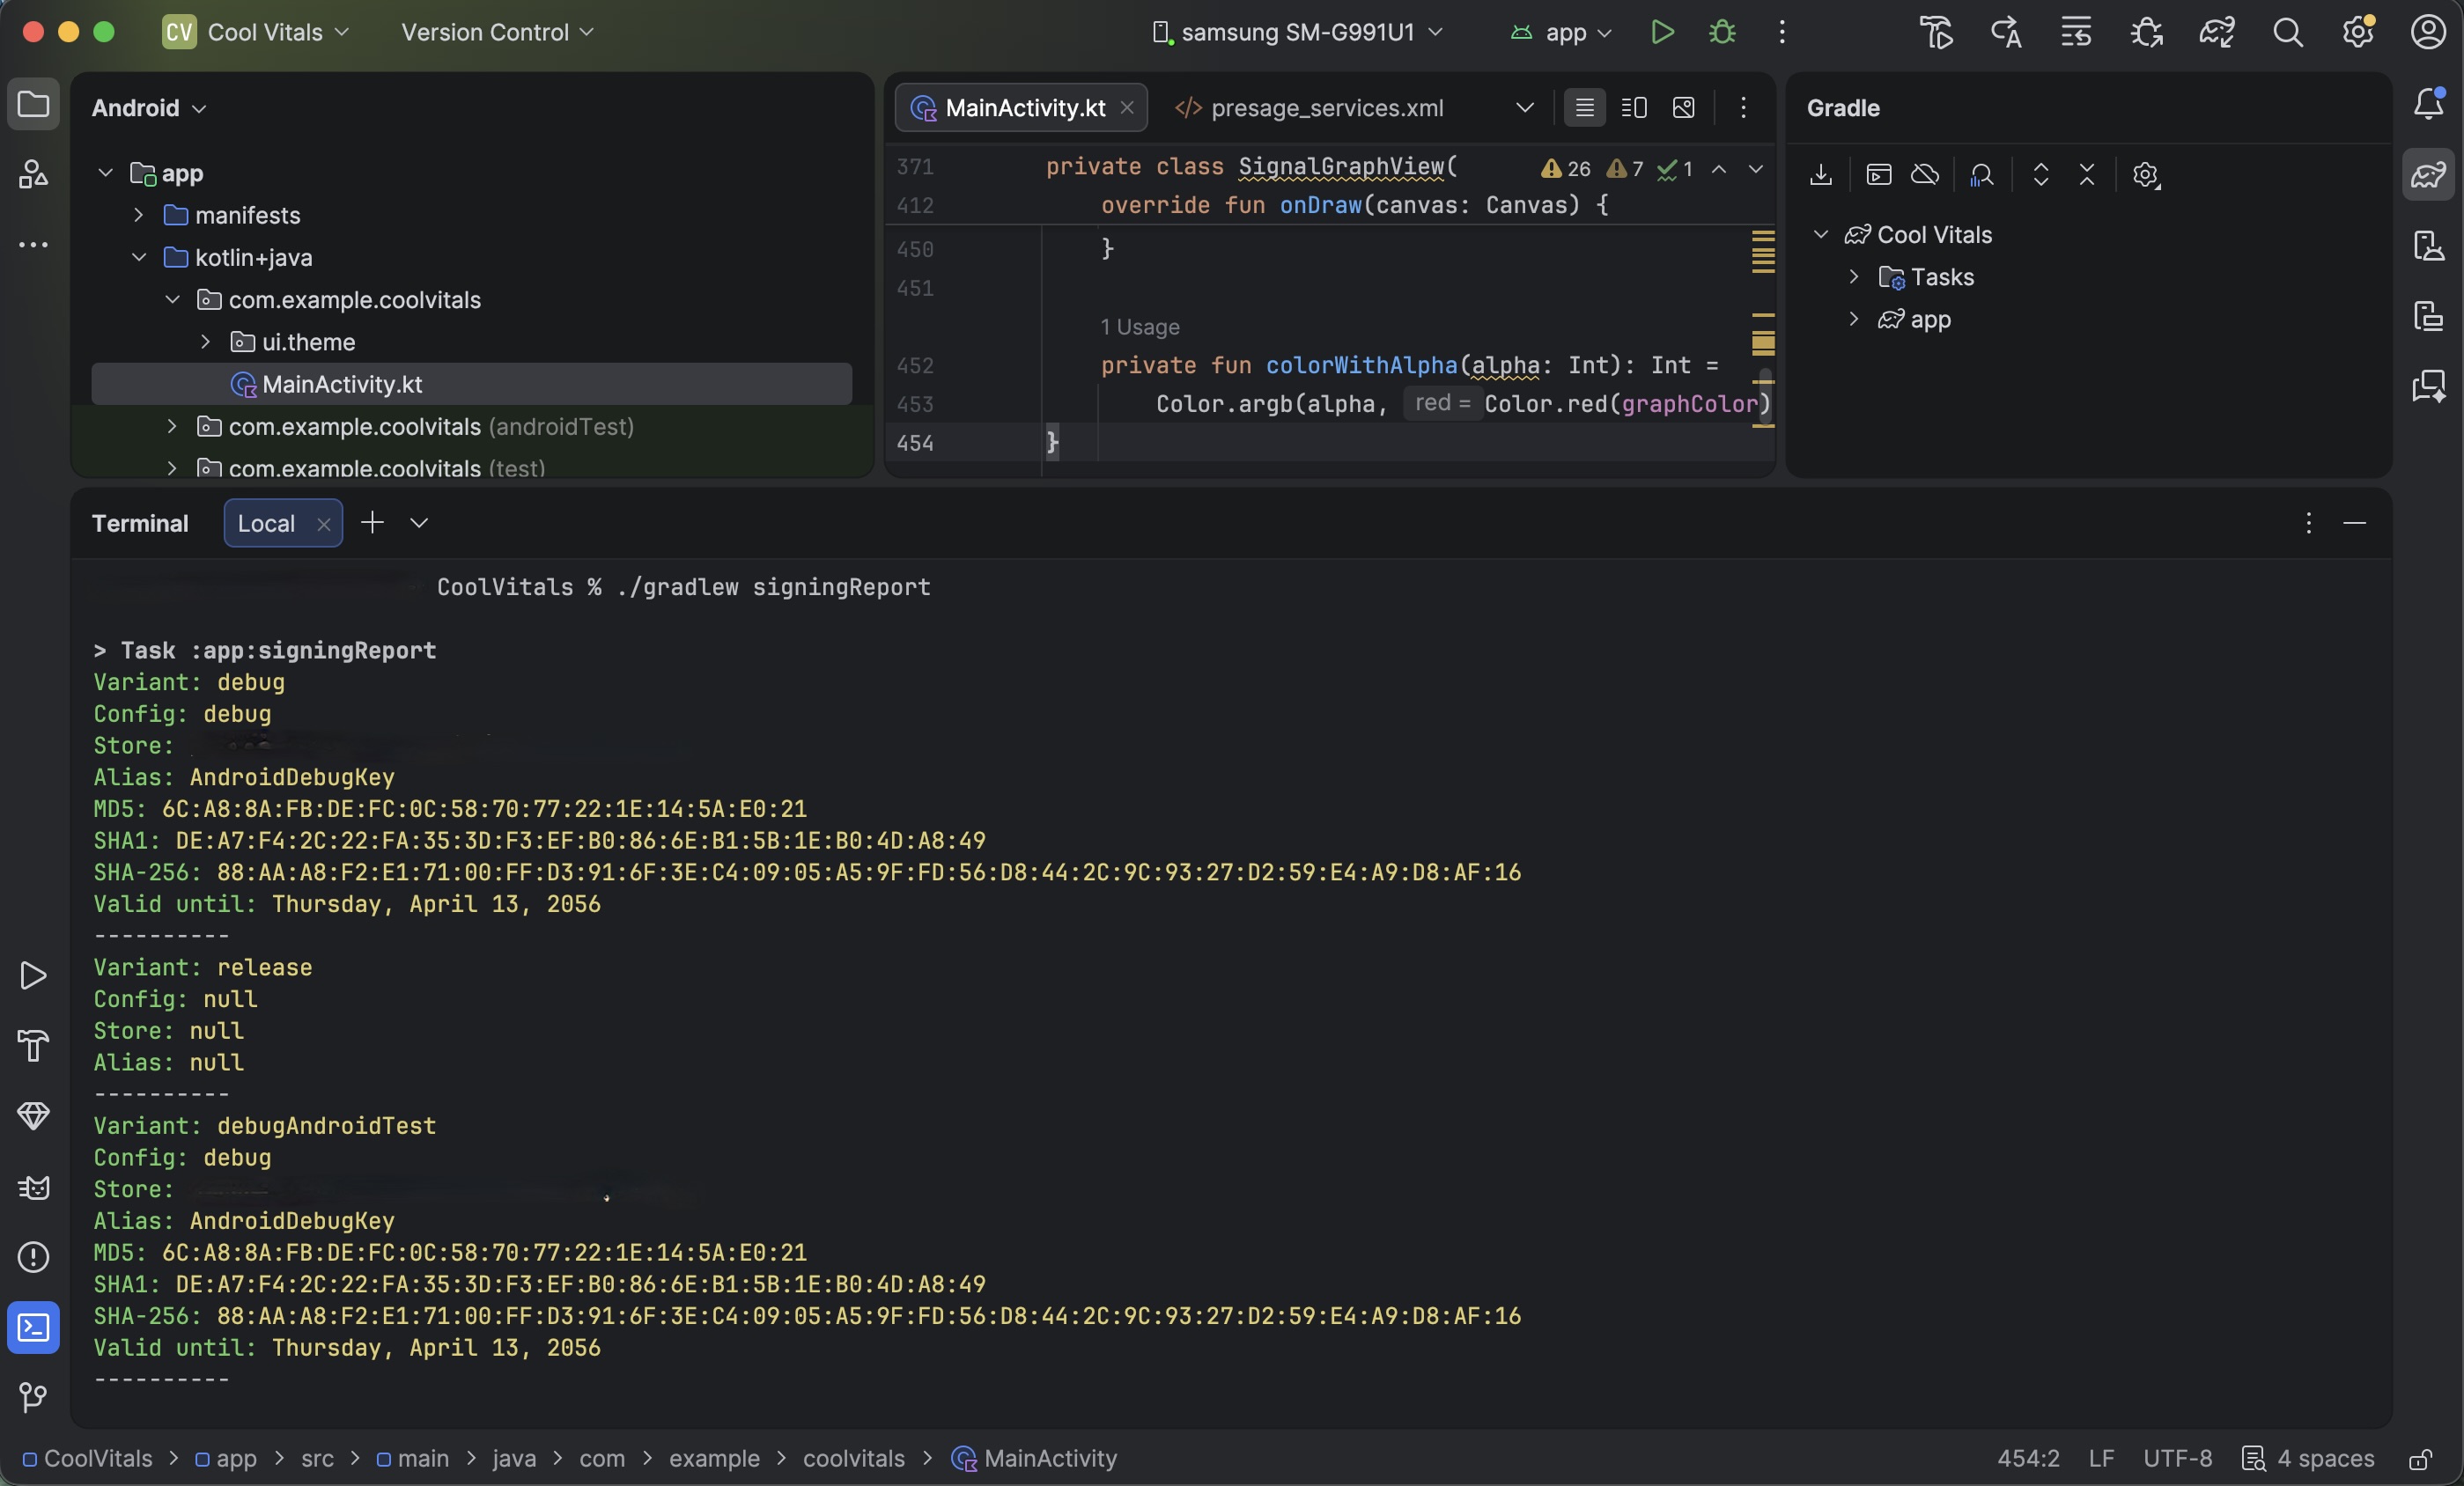Switch editor to Split view mode
The image size is (2464, 1486).
(x=1634, y=108)
